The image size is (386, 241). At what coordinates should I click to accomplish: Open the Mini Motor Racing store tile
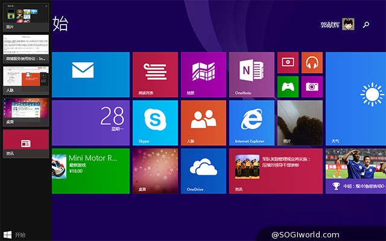pos(90,171)
